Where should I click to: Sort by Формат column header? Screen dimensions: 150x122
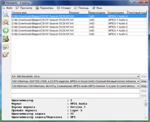coord(79,13)
